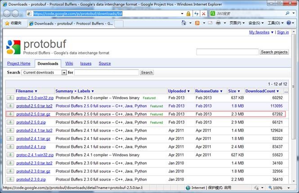Image resolution: width=299 pixels, height=193 pixels.
Task: Switch to the Wiki tab
Action: [69, 63]
